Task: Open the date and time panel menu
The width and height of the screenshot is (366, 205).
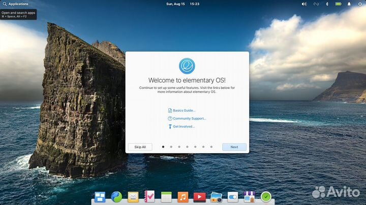Action: tap(182, 4)
